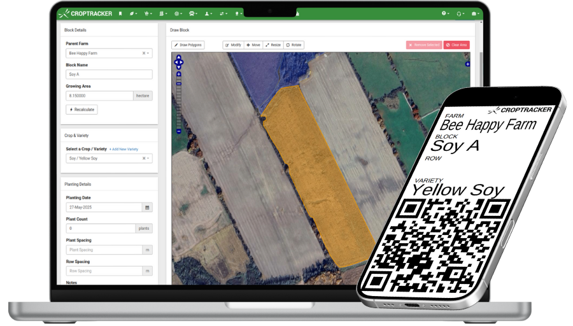Zoom in using the map plus button
The width and height of the screenshot is (573, 326).
point(179,74)
